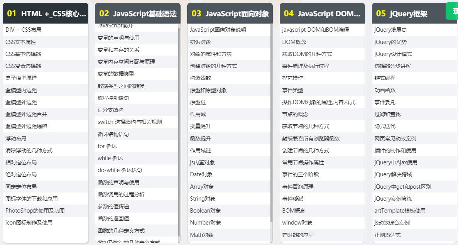Select 创建对象的几种方式 item
The height and width of the screenshot is (245, 458).
(x=229, y=66)
